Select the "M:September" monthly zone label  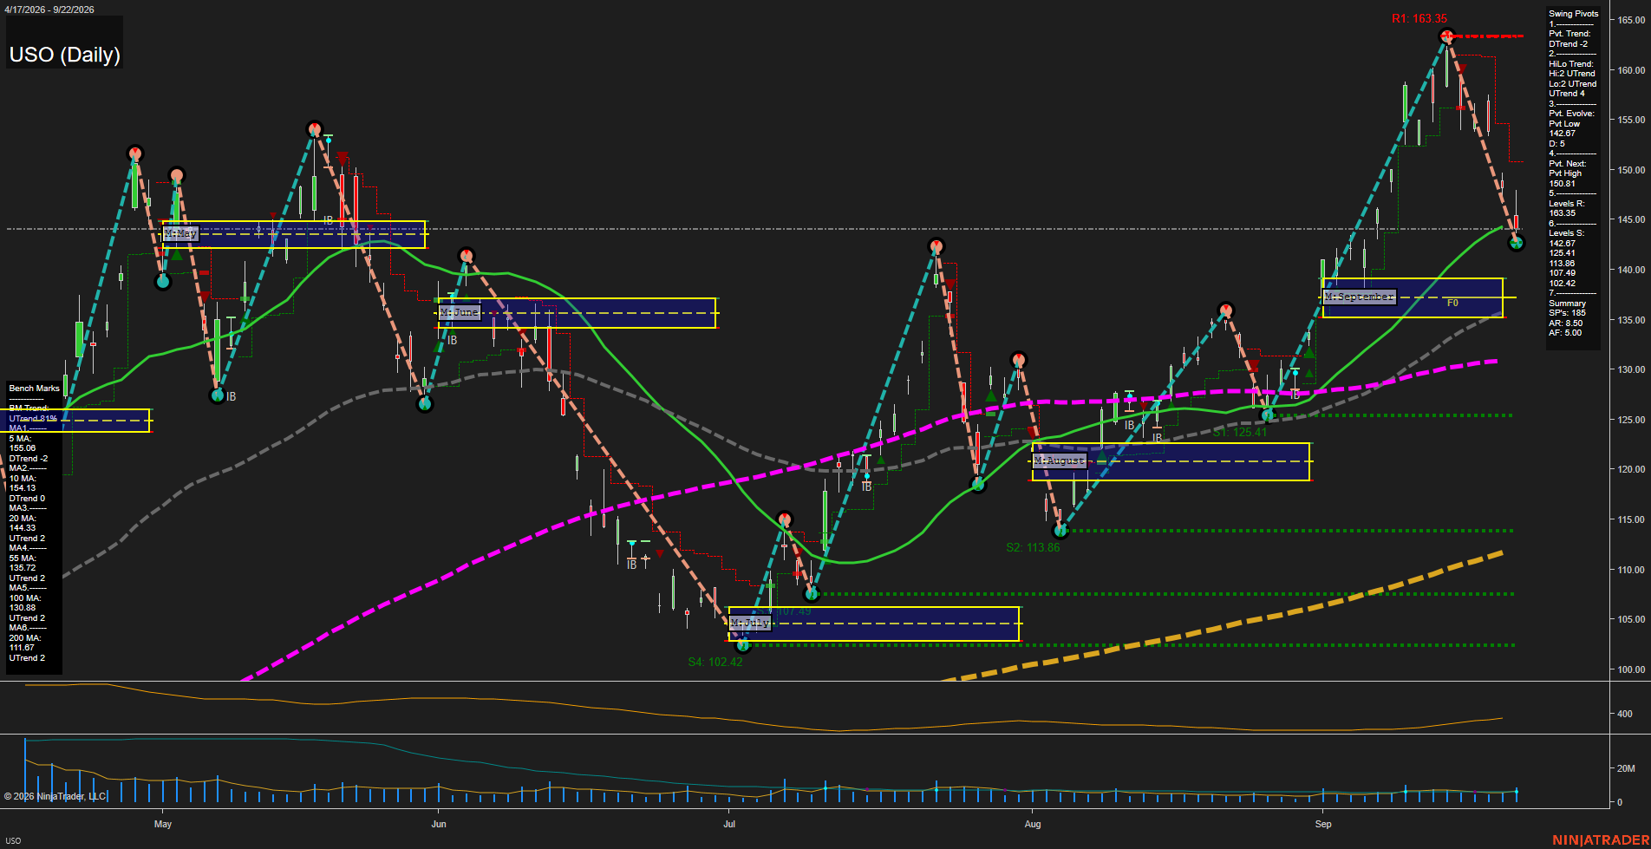[x=1359, y=297]
